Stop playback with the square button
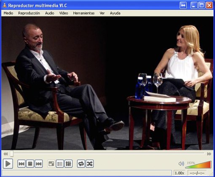This screenshot has height=177, width=215. [30, 164]
